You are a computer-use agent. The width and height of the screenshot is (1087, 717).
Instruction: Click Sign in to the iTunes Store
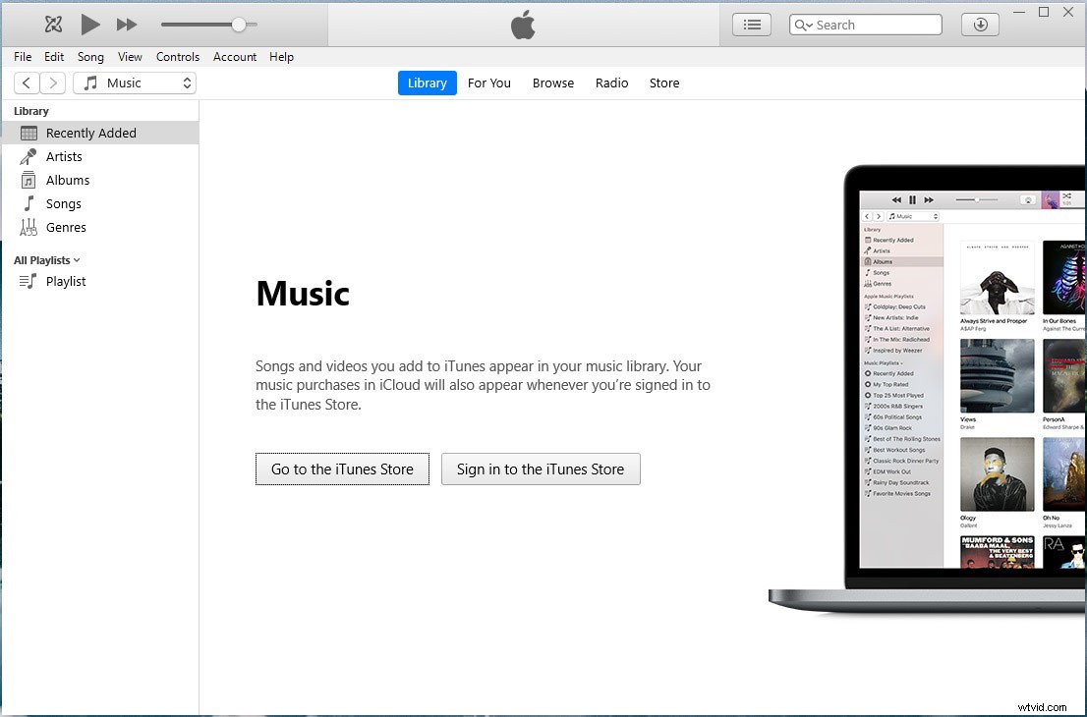click(541, 469)
